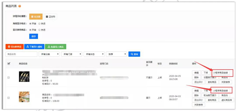Click 小程序商品链接 for the 2020-04-05 product
Image resolution: width=236 pixels, height=111 pixels.
[220, 73]
